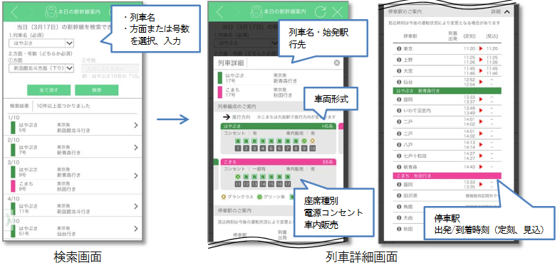Select car number 1 of the はやぶさ formation
560x265 pixels.
(x=238, y=148)
